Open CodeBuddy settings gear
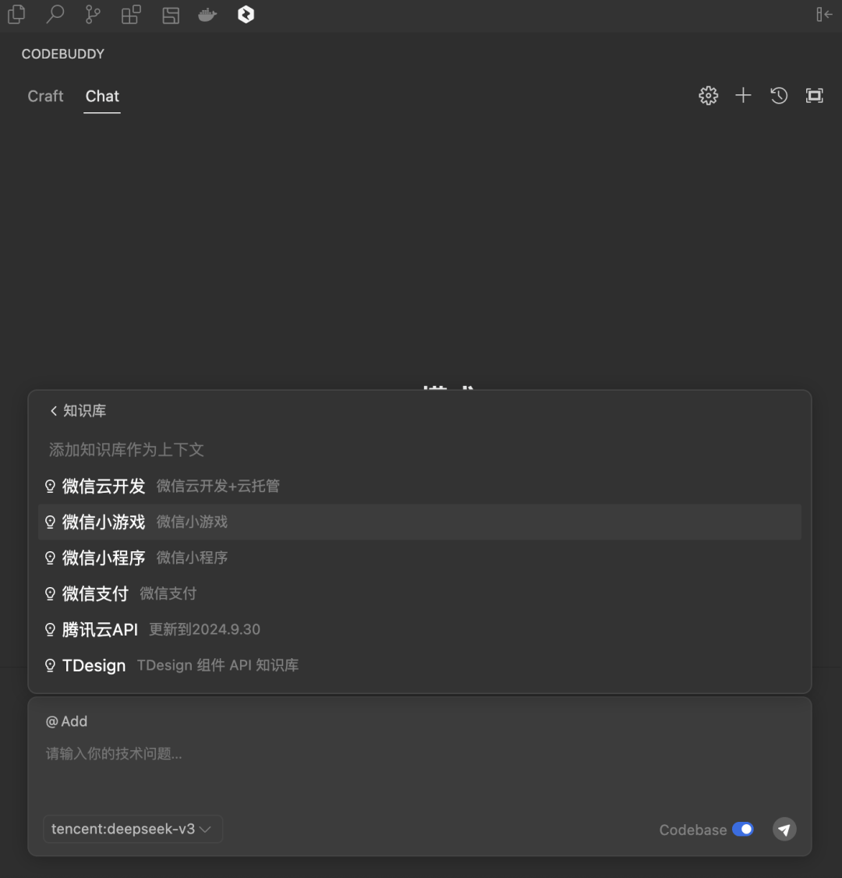This screenshot has width=842, height=878. (x=708, y=96)
